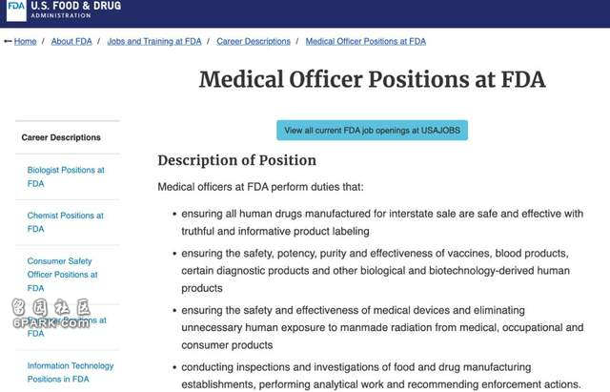Click the Medical Officer Positions page heading
Image resolution: width=610 pixels, height=392 pixels.
point(373,79)
